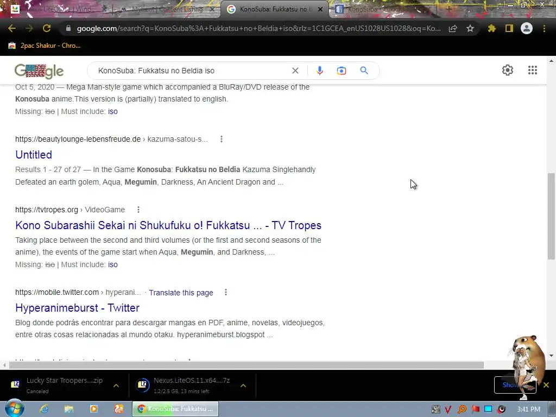Toggle the Chrome side panel icon
Screen dimensions: 556x417
point(509,28)
